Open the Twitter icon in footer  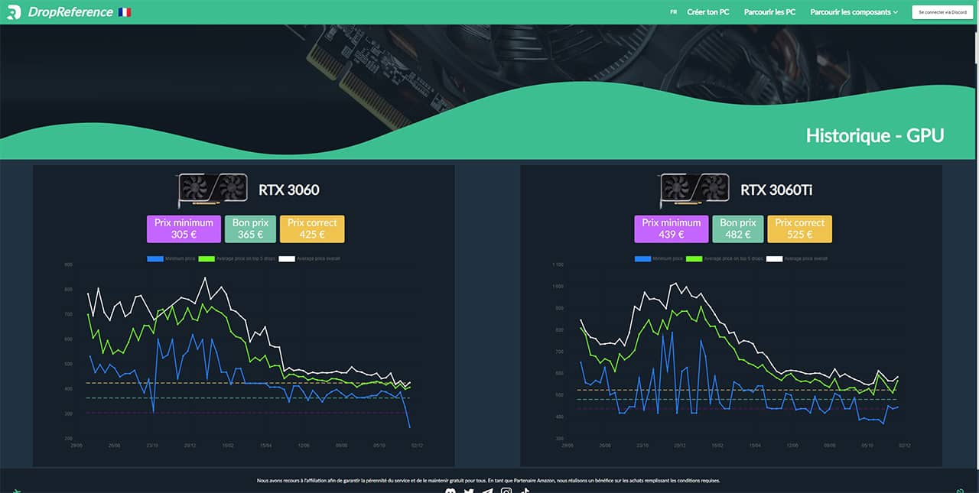469,491
